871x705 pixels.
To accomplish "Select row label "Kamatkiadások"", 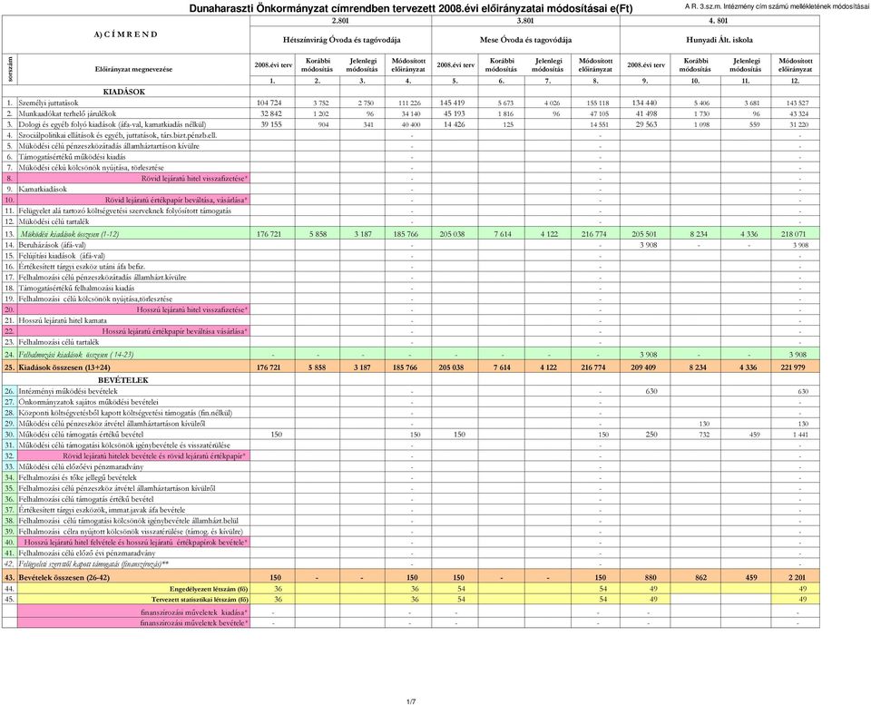I will [43, 189].
